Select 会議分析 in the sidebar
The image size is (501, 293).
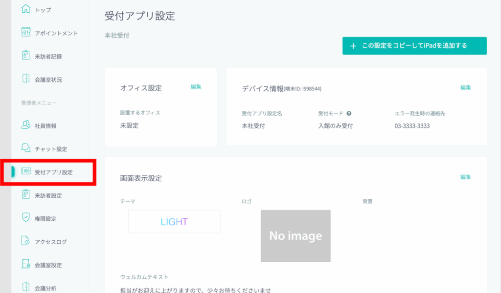pyautogui.click(x=45, y=288)
